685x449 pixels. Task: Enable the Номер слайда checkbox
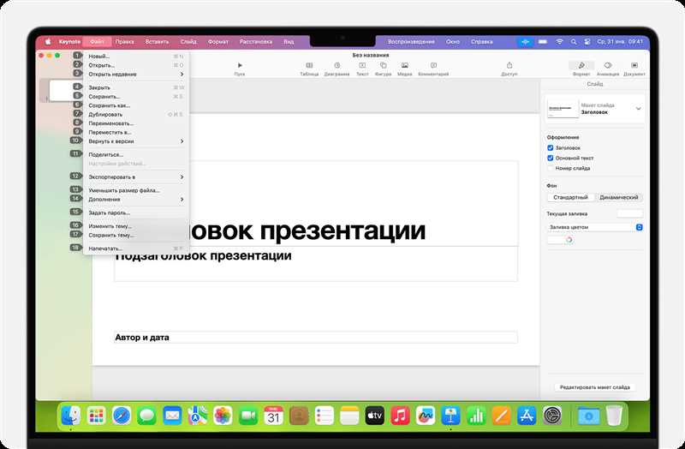[550, 168]
